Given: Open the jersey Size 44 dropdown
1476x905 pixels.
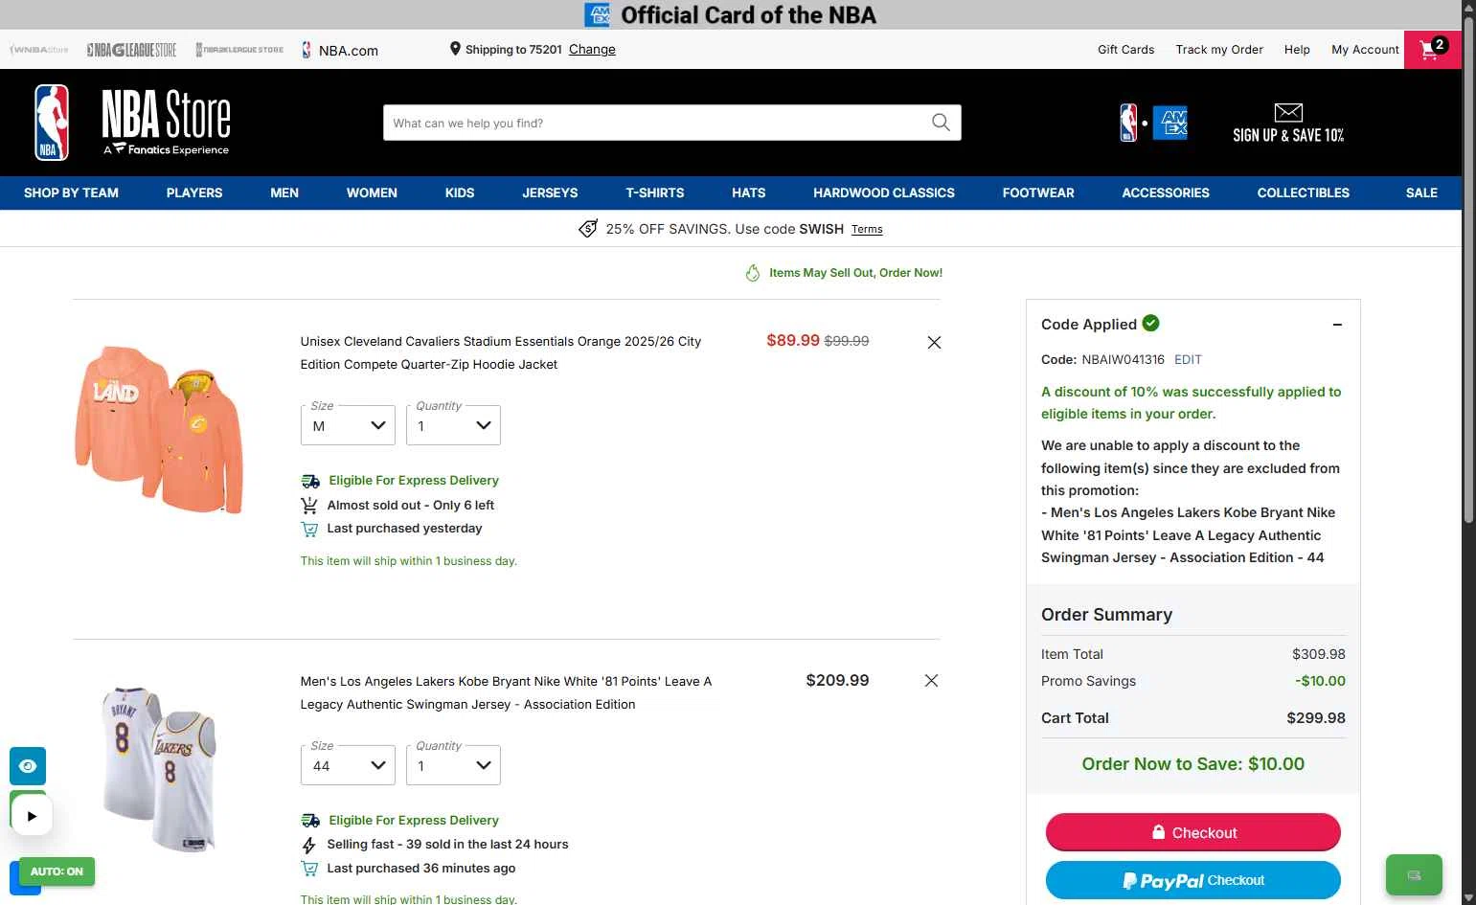Looking at the screenshot, I should pos(348,765).
